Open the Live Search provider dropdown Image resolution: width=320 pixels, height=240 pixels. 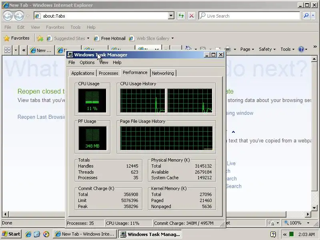pos(313,16)
